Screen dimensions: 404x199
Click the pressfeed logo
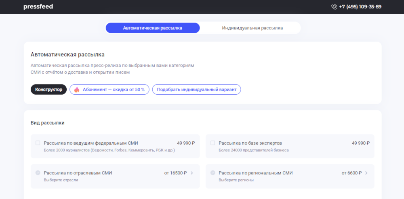38,7
